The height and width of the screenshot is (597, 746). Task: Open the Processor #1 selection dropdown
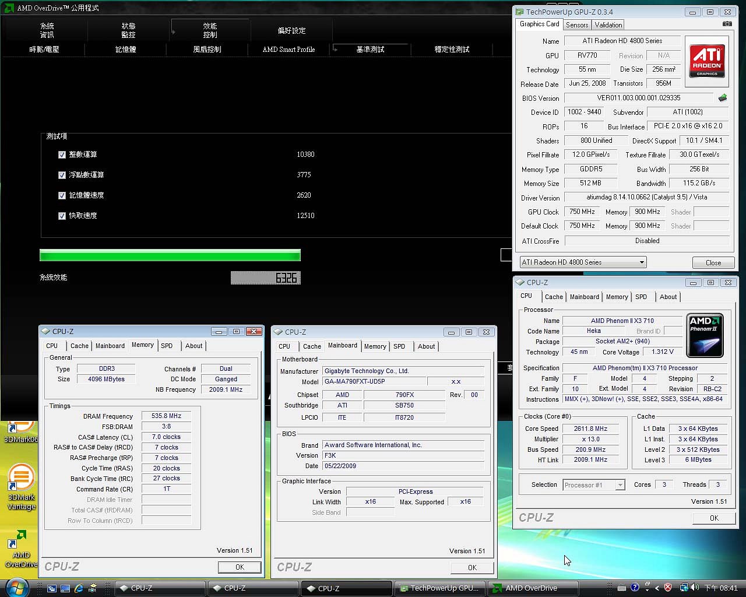(594, 485)
